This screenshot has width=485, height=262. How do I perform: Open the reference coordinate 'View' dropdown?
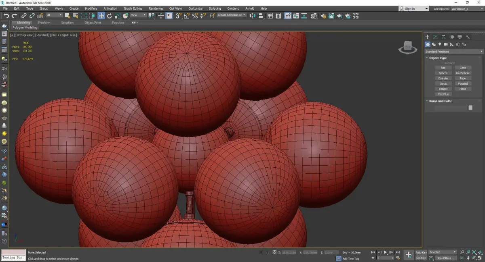point(138,15)
